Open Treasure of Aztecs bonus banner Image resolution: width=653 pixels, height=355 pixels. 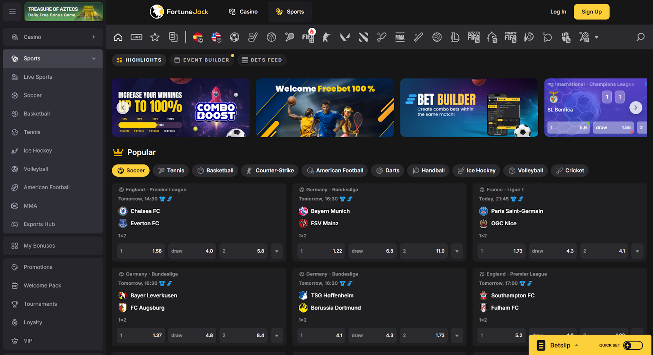click(x=64, y=12)
